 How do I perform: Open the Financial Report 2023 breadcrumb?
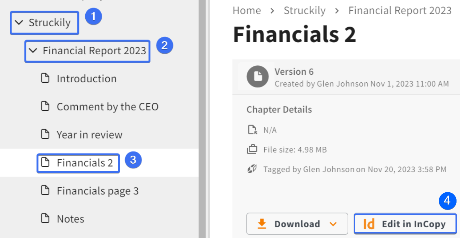[400, 11]
